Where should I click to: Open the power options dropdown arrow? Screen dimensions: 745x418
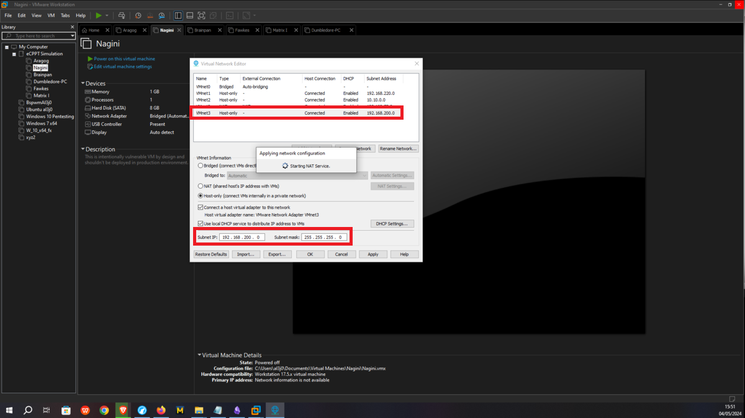click(107, 15)
